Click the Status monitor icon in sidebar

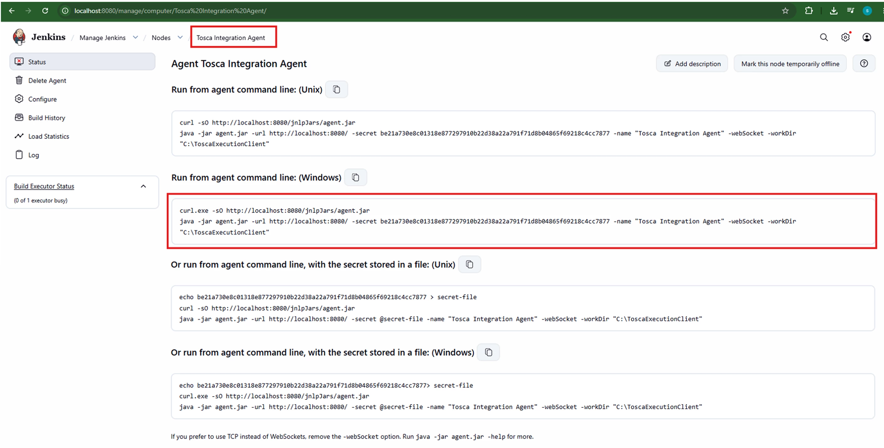(x=19, y=62)
